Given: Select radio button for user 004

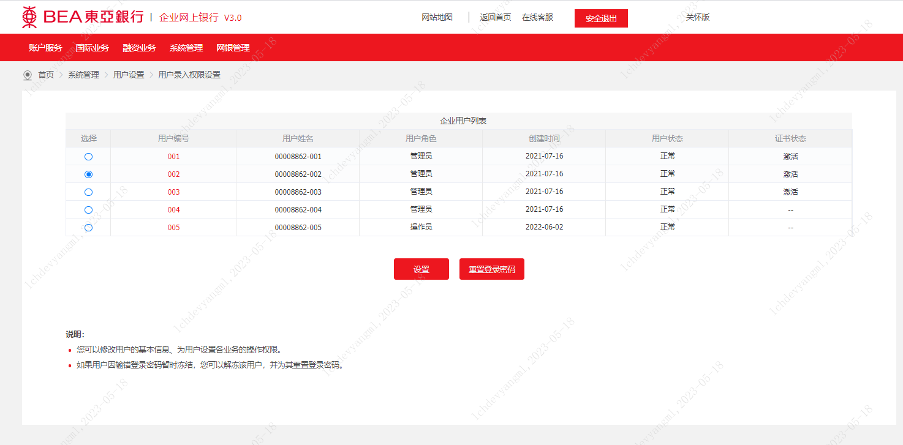Looking at the screenshot, I should (x=88, y=210).
